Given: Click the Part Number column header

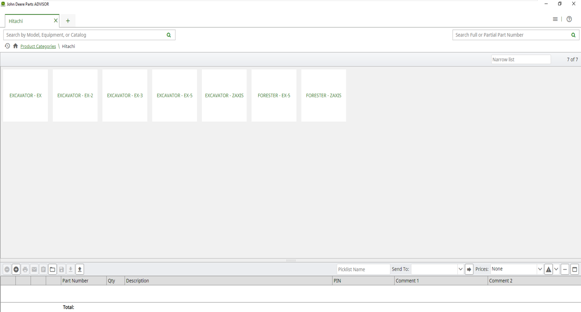Looking at the screenshot, I should [84, 281].
